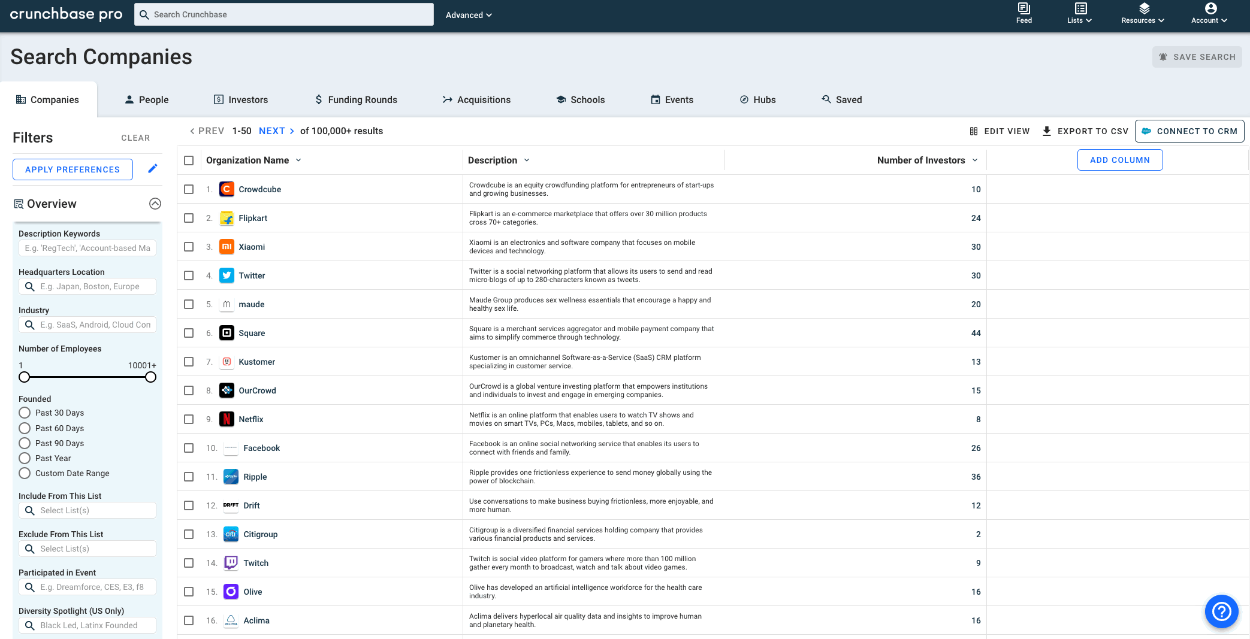Click the Square company logo

click(x=227, y=333)
